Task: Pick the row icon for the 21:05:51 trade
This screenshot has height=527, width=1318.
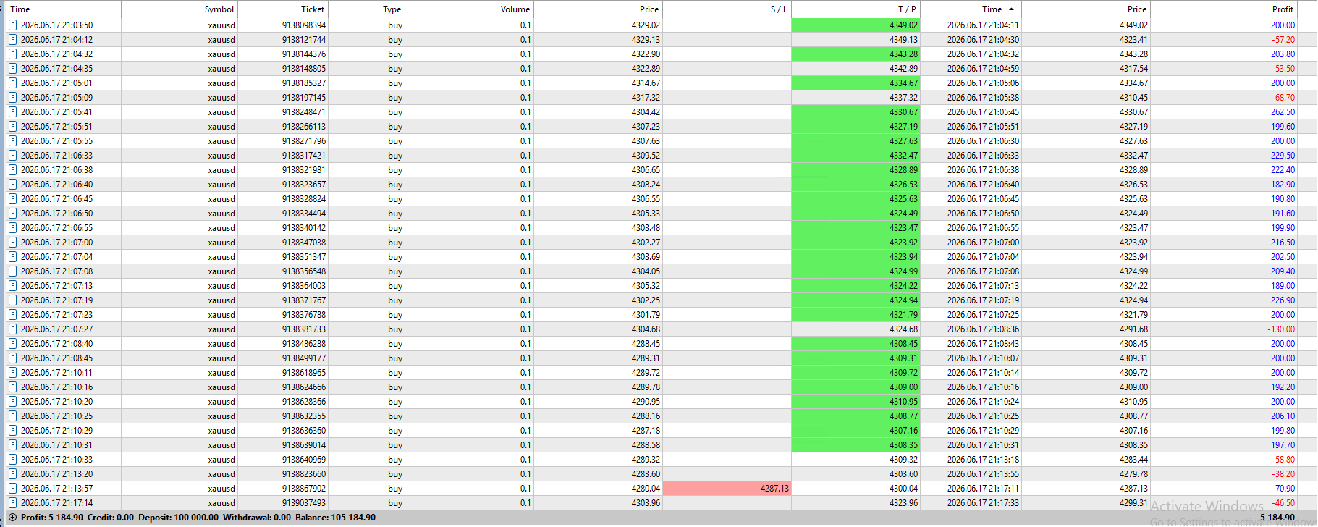Action: (x=12, y=127)
